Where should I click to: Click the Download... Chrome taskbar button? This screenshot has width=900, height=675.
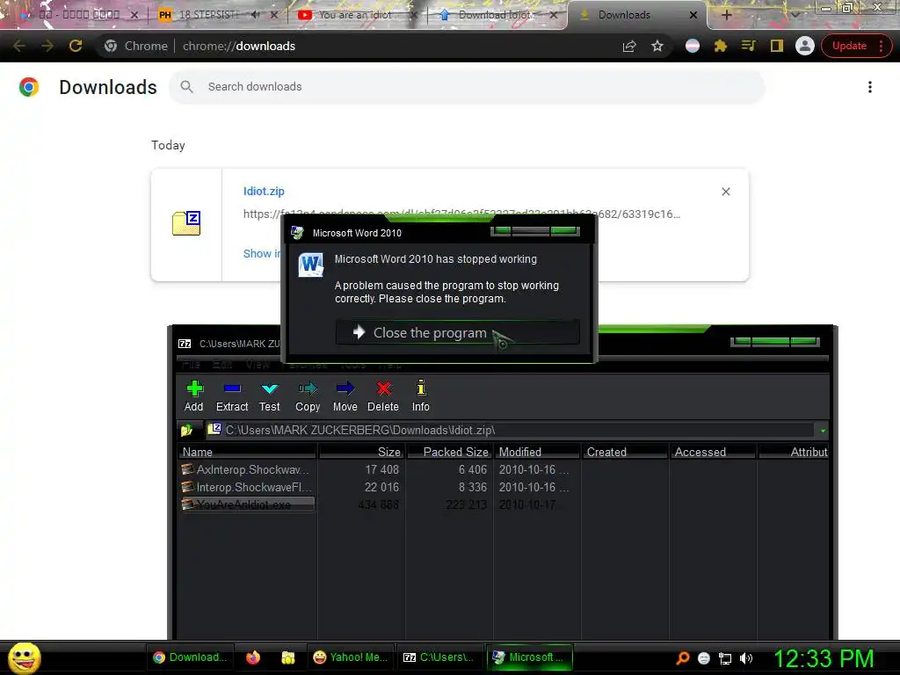click(x=191, y=657)
